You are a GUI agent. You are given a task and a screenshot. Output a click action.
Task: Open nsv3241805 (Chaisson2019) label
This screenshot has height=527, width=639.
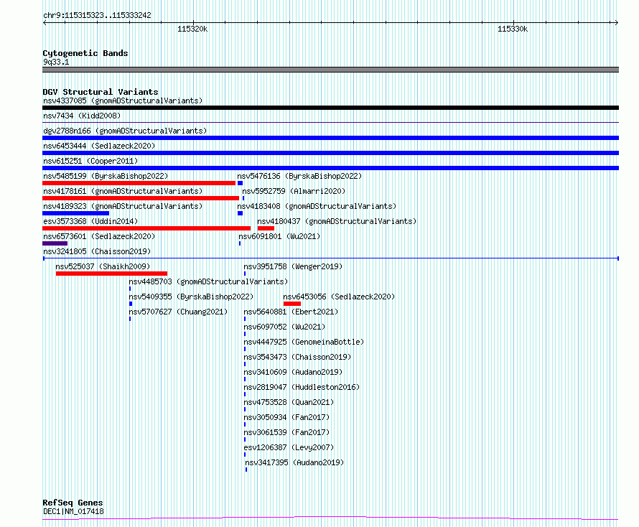click(97, 251)
